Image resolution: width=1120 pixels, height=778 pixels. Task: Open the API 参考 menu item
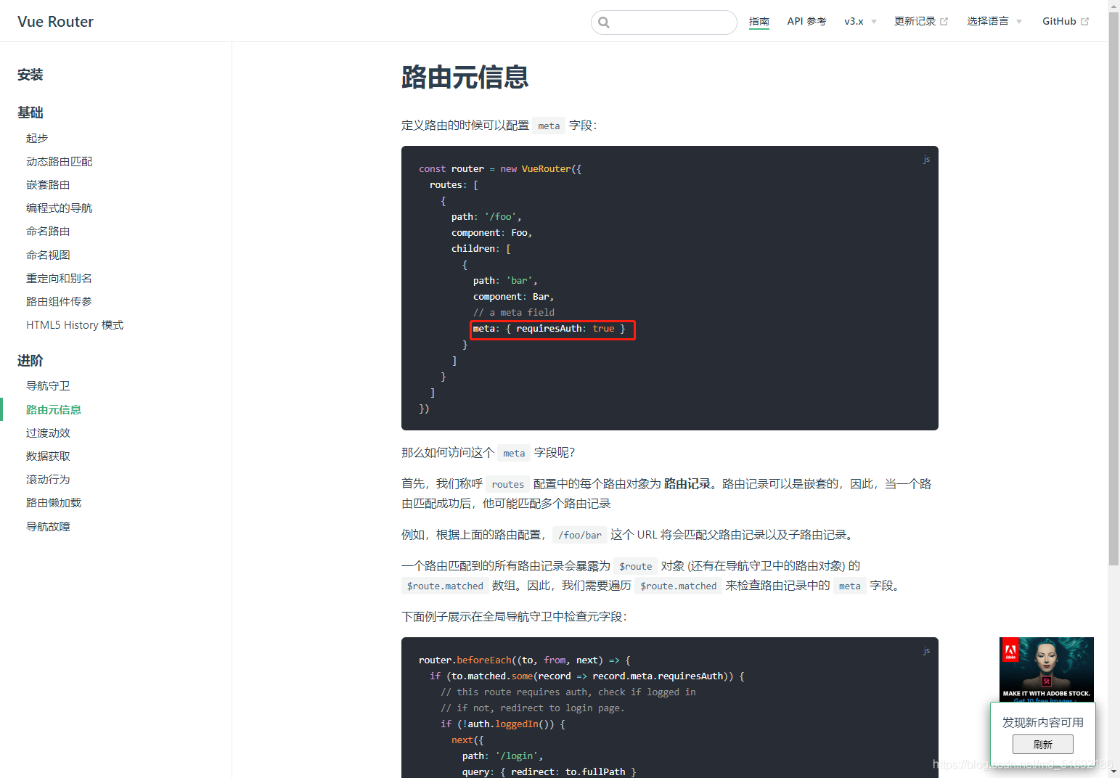[806, 21]
